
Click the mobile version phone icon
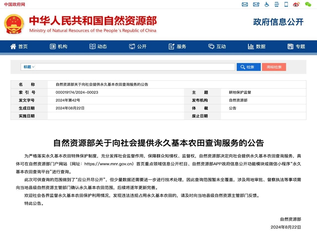pyautogui.click(x=286, y=4)
